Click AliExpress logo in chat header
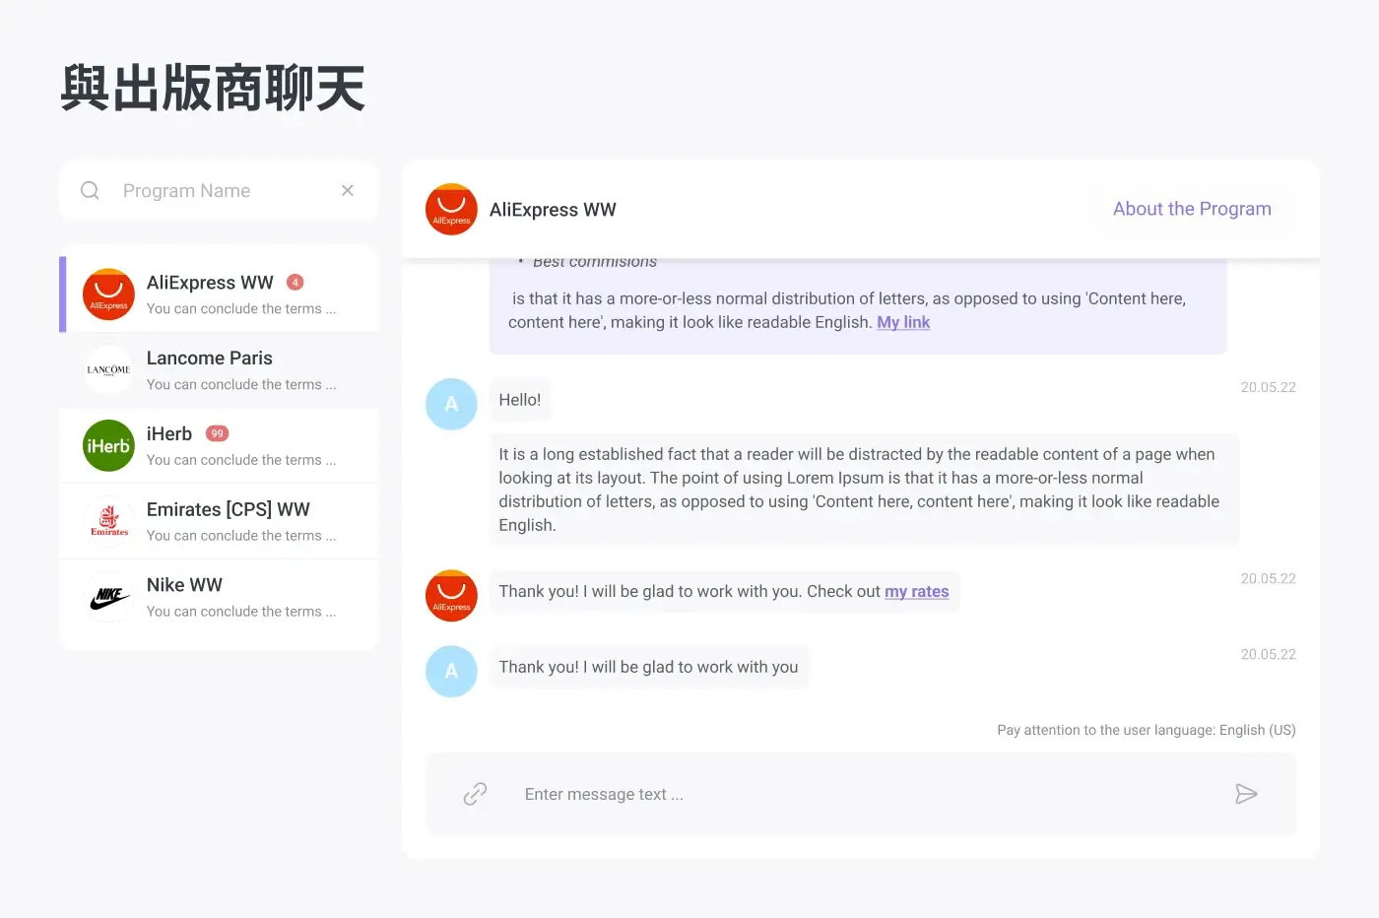This screenshot has width=1379, height=918. click(x=451, y=210)
